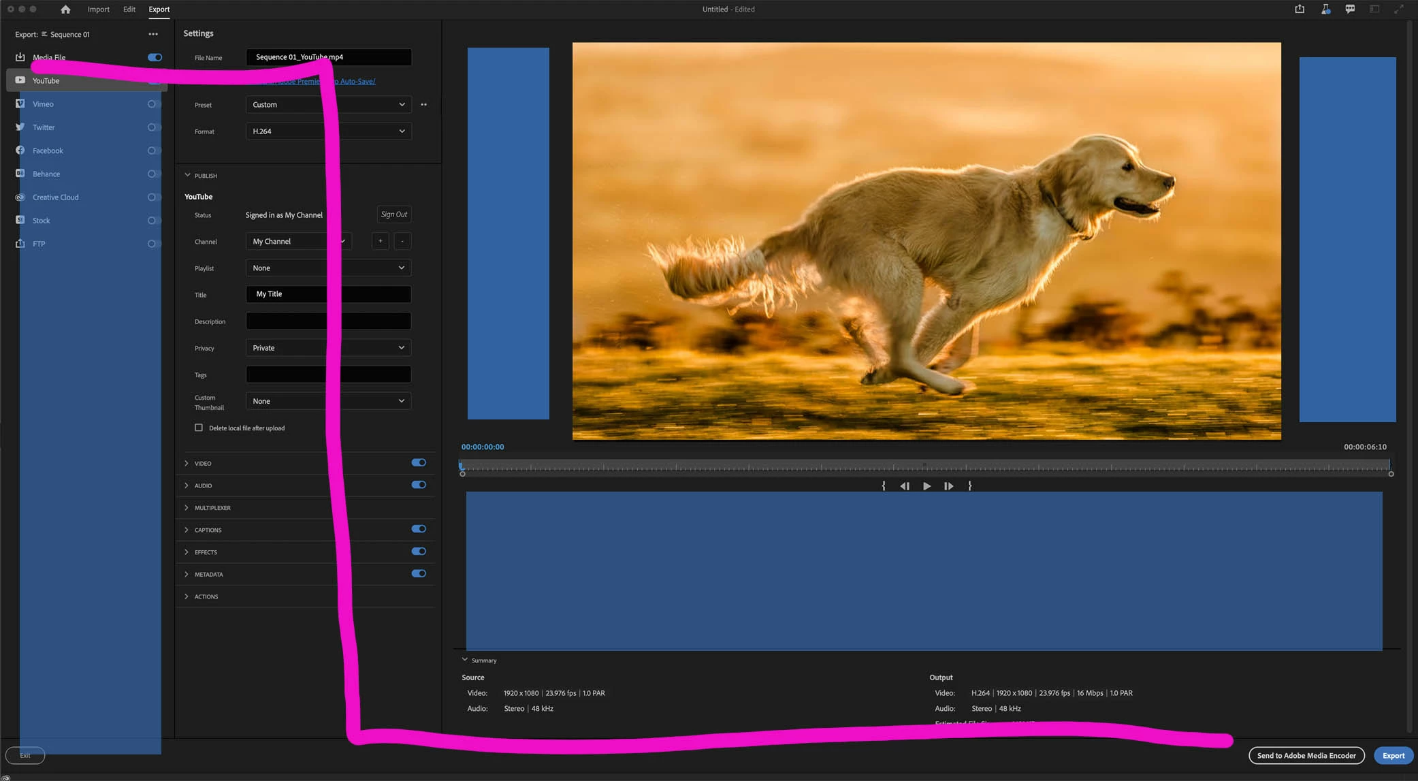Click the Sign Out button
This screenshot has height=781, width=1418.
pos(393,214)
